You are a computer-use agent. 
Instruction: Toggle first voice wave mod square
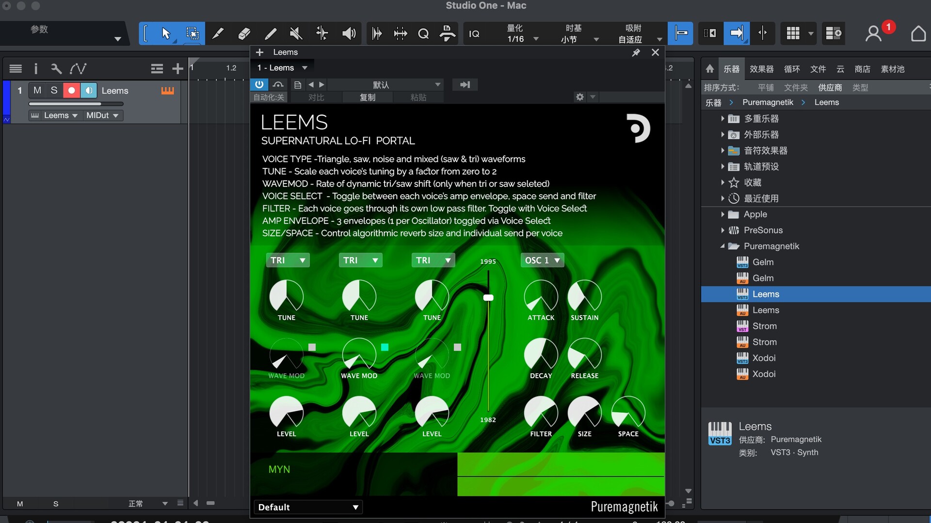(312, 347)
